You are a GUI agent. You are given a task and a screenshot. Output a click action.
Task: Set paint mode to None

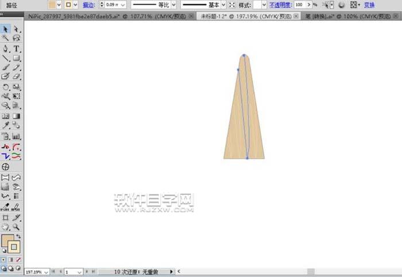tap(18, 260)
